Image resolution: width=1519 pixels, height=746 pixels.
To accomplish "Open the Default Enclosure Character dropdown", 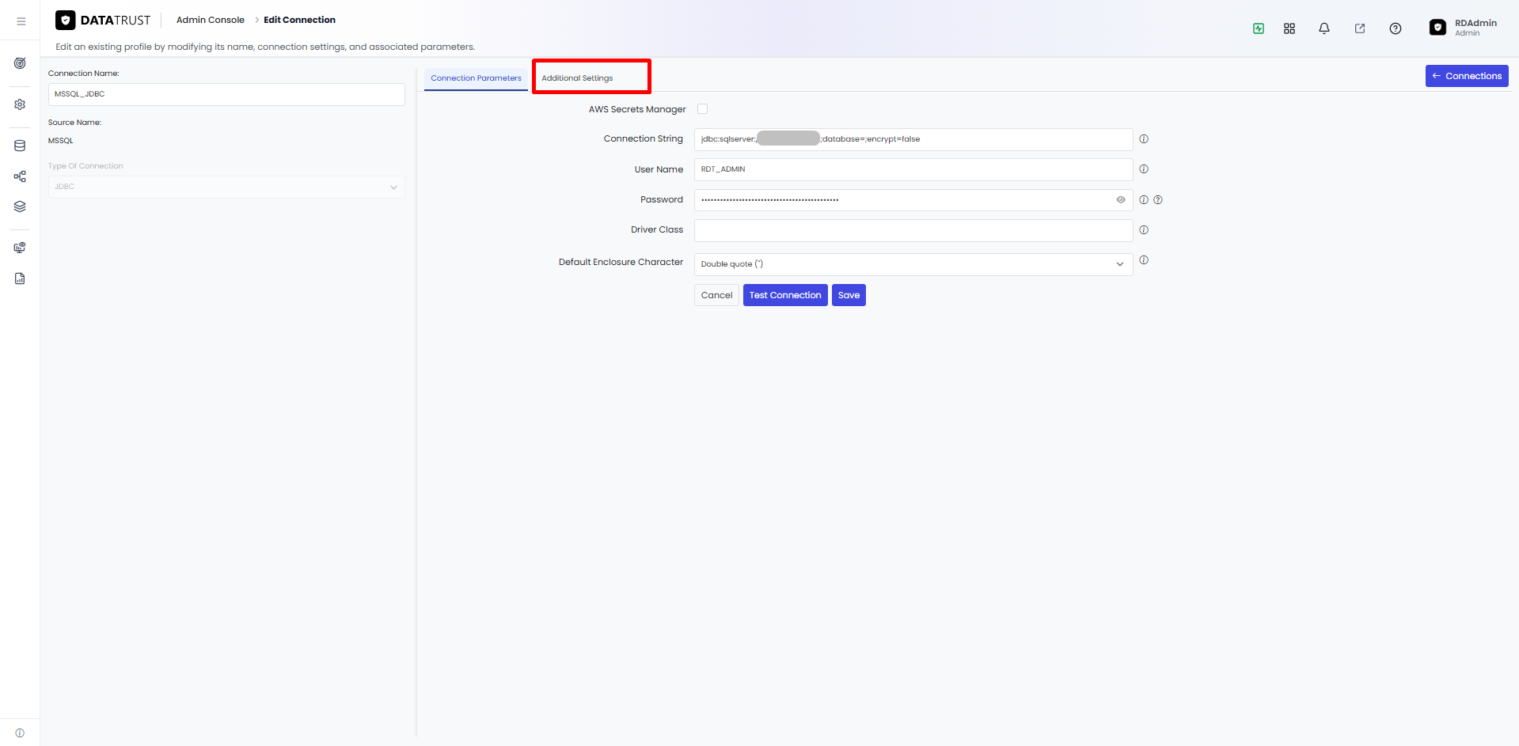I will click(913, 264).
